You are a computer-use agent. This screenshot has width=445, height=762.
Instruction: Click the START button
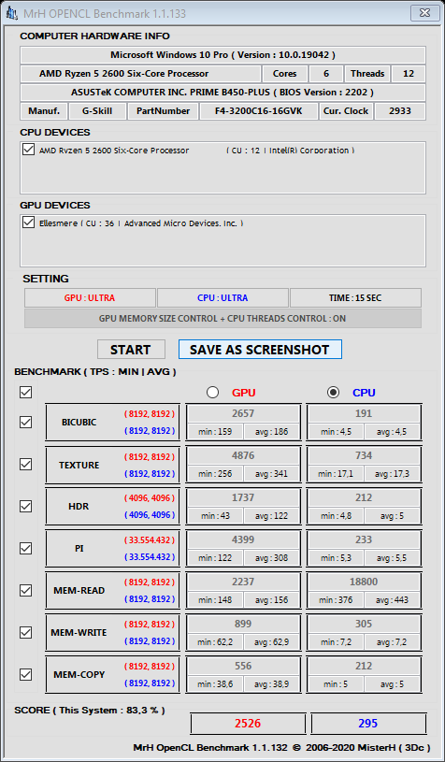(x=131, y=350)
